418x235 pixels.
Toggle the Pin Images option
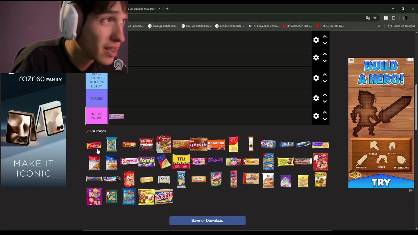pyautogui.click(x=96, y=131)
